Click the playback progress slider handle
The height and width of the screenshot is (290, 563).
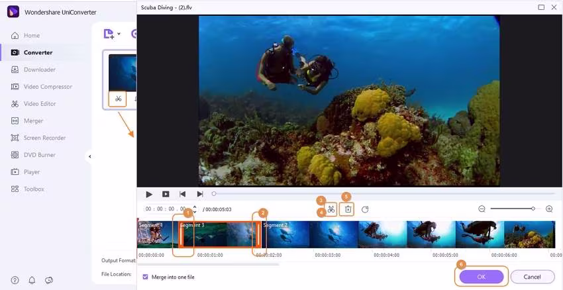(214, 194)
